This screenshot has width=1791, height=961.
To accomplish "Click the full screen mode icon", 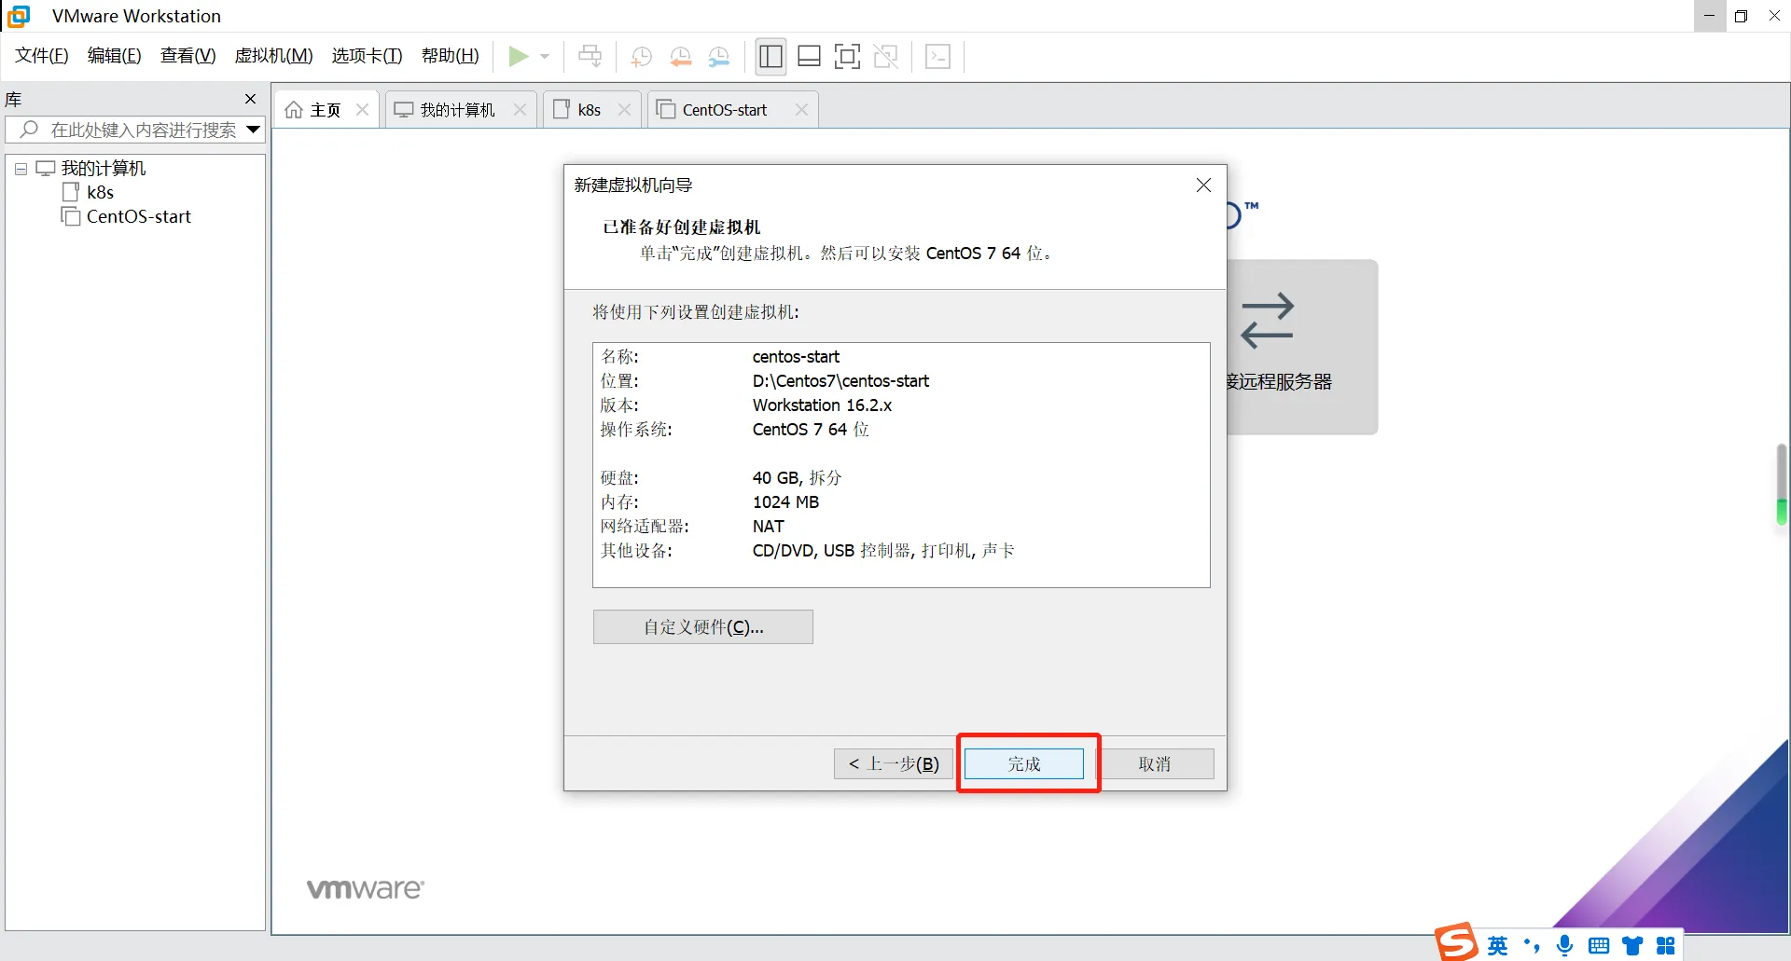I will tap(847, 57).
